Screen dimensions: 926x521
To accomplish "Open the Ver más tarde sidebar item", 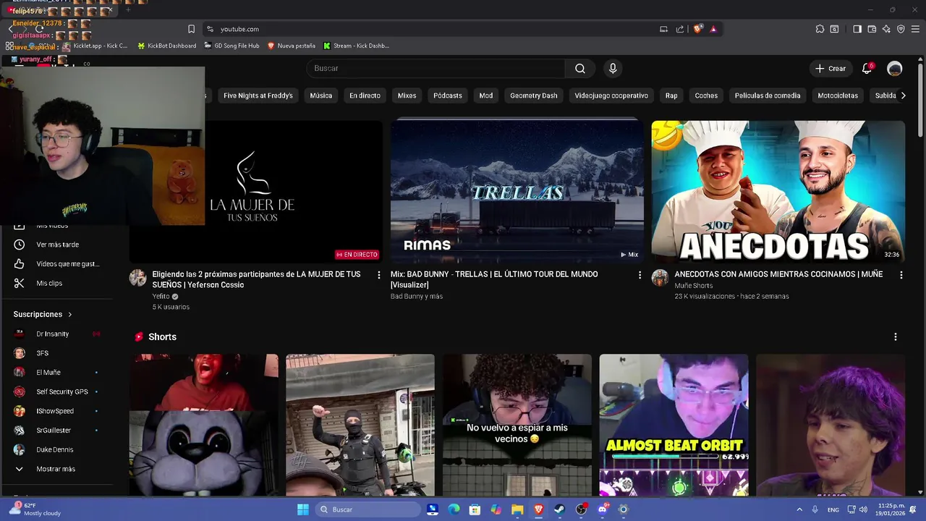I will click(x=58, y=245).
